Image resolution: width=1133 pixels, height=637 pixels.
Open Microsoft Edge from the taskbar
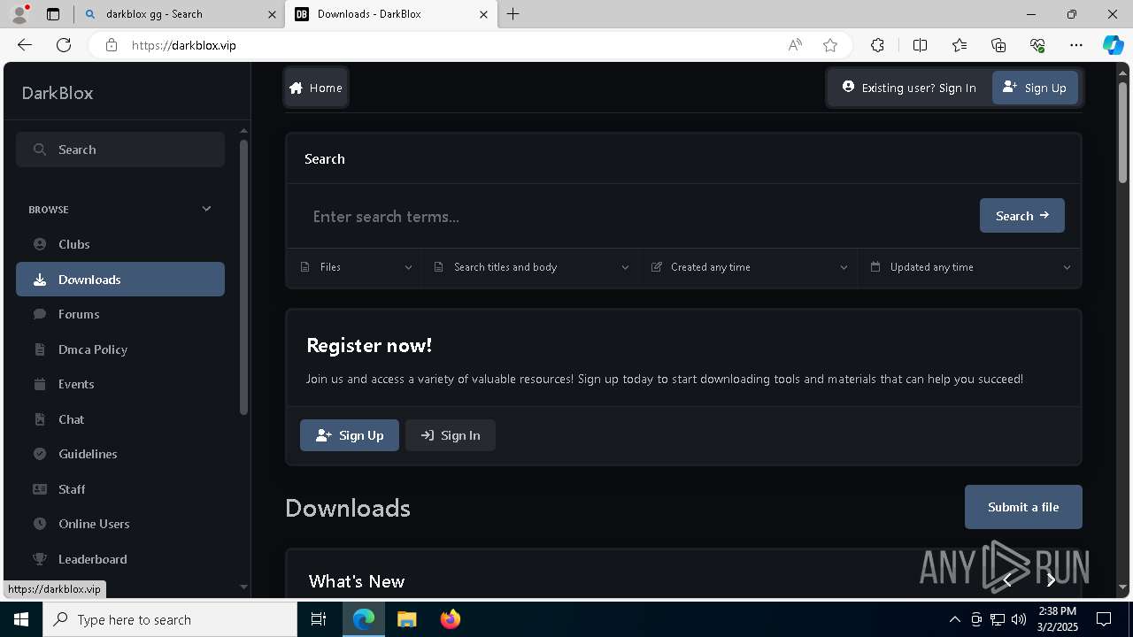tap(364, 619)
